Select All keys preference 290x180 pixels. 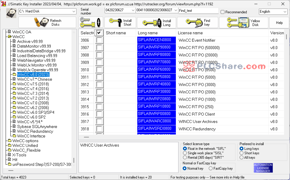pos(241,158)
